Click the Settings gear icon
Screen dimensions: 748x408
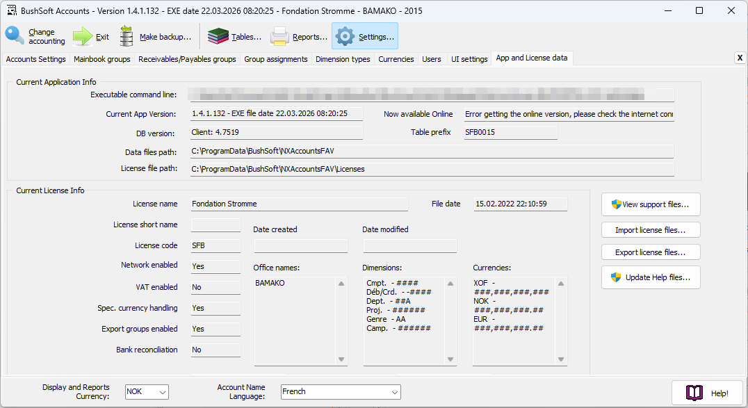click(345, 36)
